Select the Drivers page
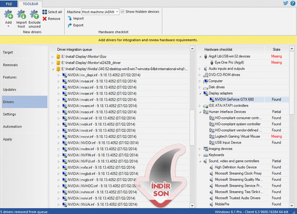Screen dimensions: 297x214 point(24,102)
